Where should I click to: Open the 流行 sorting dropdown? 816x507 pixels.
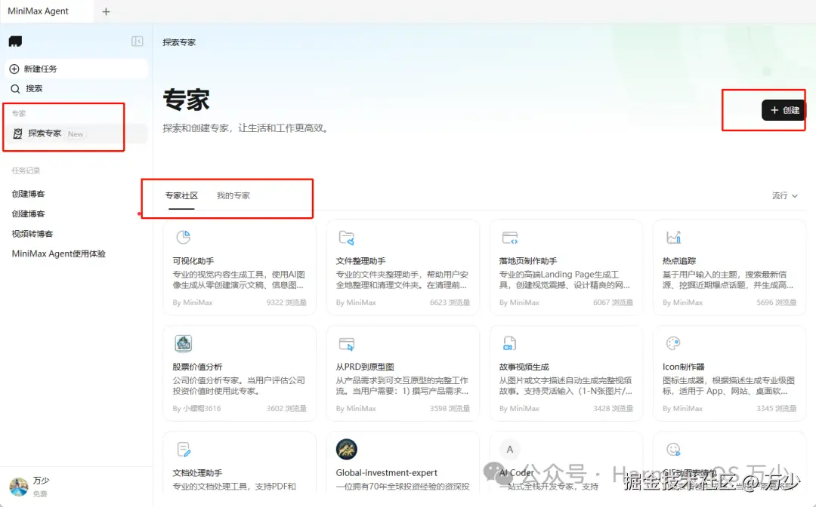pyautogui.click(x=784, y=195)
